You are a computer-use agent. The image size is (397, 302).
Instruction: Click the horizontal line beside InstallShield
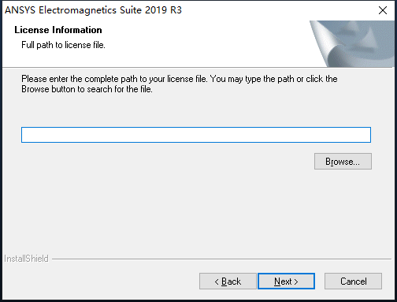221,259
